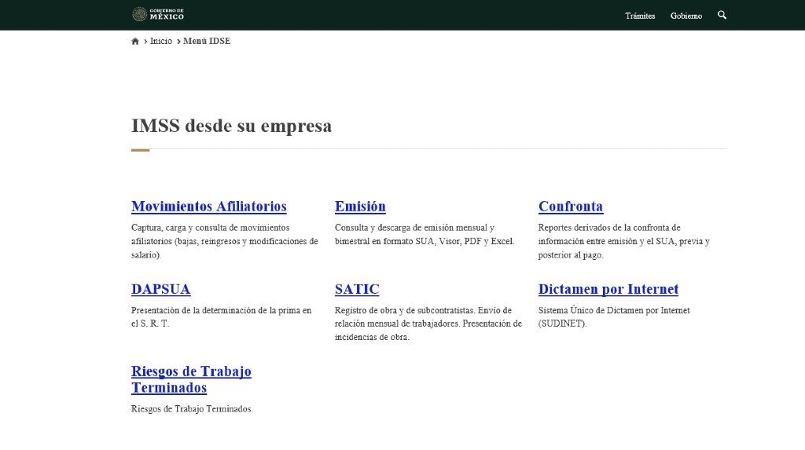Image resolution: width=805 pixels, height=450 pixels.
Task: Open the DAPSUA link
Action: click(x=160, y=289)
